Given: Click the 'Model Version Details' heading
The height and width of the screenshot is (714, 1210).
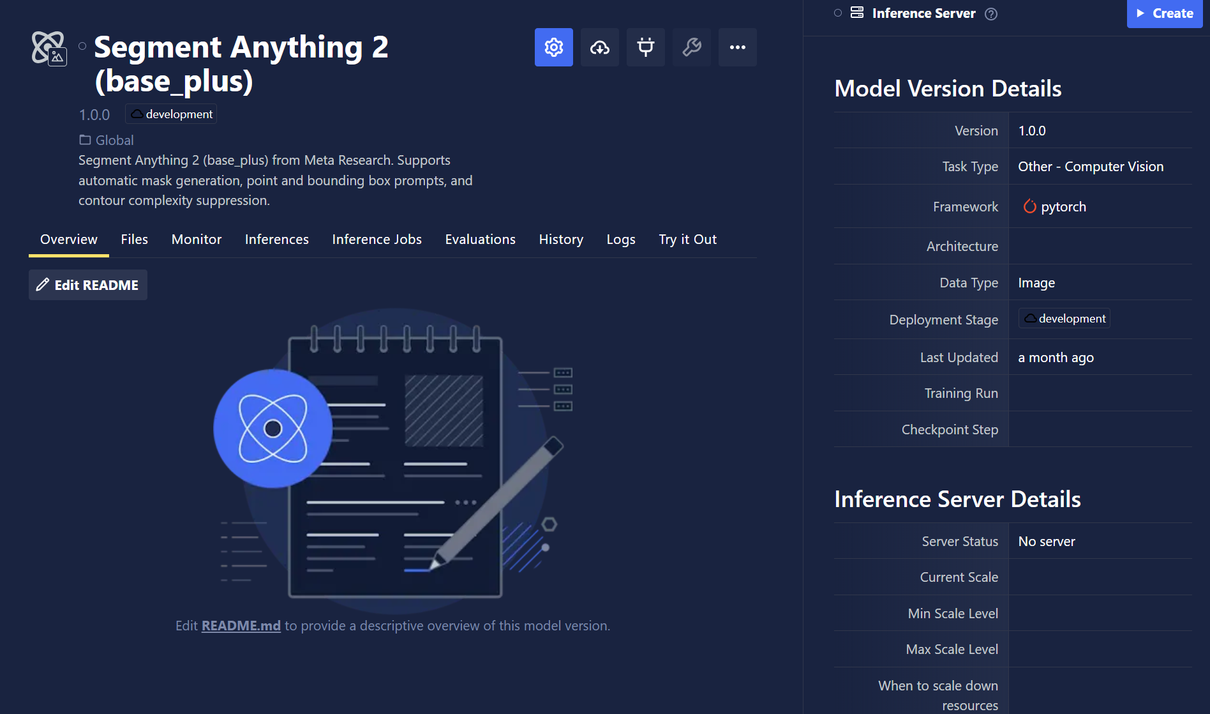Looking at the screenshot, I should [x=948, y=89].
